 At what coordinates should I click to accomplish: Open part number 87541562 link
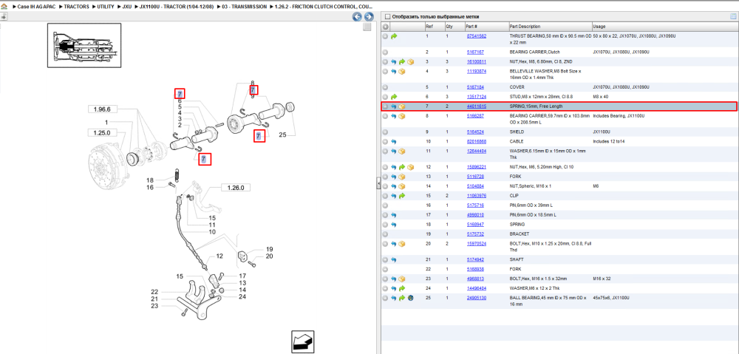(477, 36)
